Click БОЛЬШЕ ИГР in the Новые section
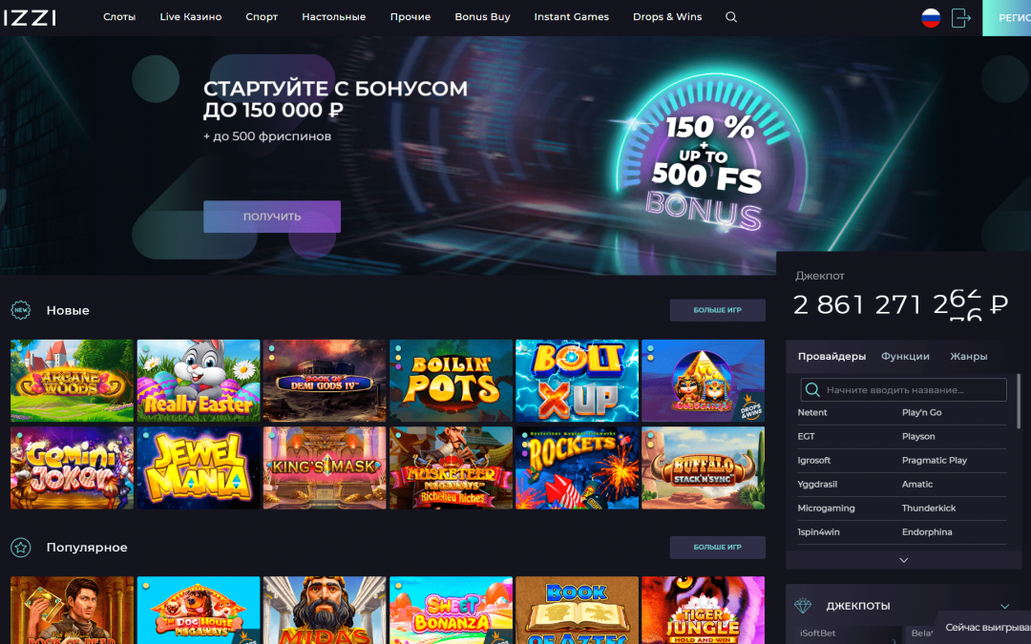 point(717,310)
